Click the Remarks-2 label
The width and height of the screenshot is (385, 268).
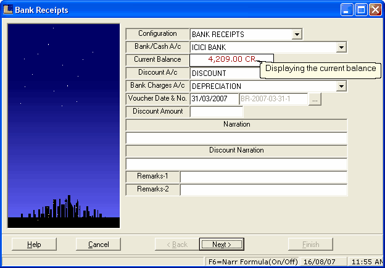152,190
